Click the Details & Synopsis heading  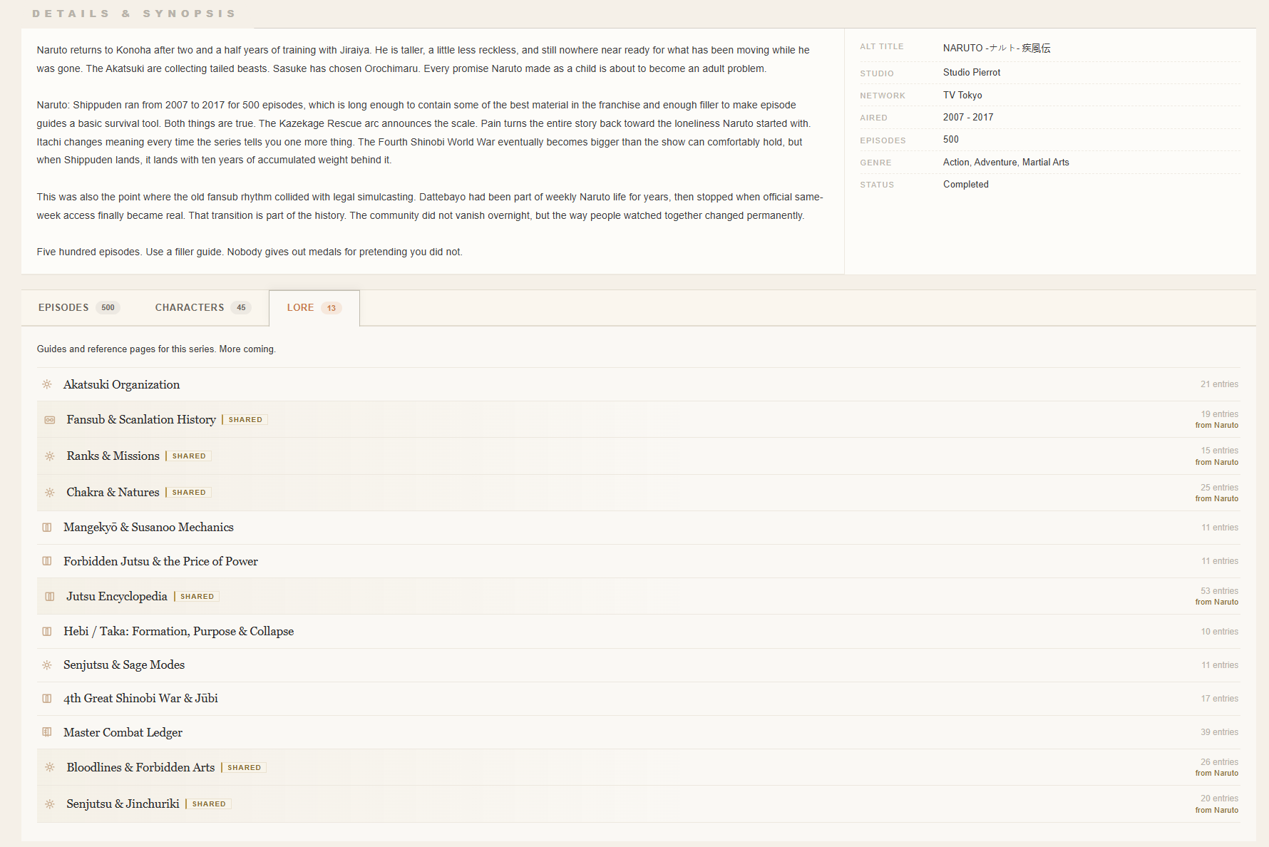[134, 14]
